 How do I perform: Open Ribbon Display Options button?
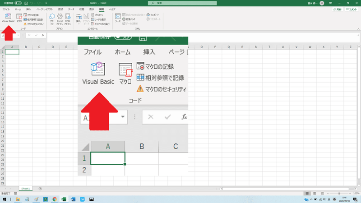click(331, 3)
